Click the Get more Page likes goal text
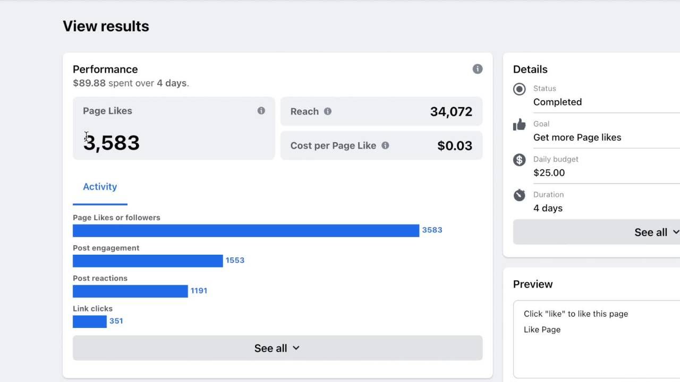This screenshot has height=382, width=680. click(x=577, y=137)
